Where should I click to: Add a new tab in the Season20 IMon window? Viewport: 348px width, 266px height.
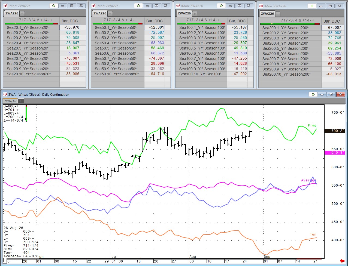pos(22,14)
